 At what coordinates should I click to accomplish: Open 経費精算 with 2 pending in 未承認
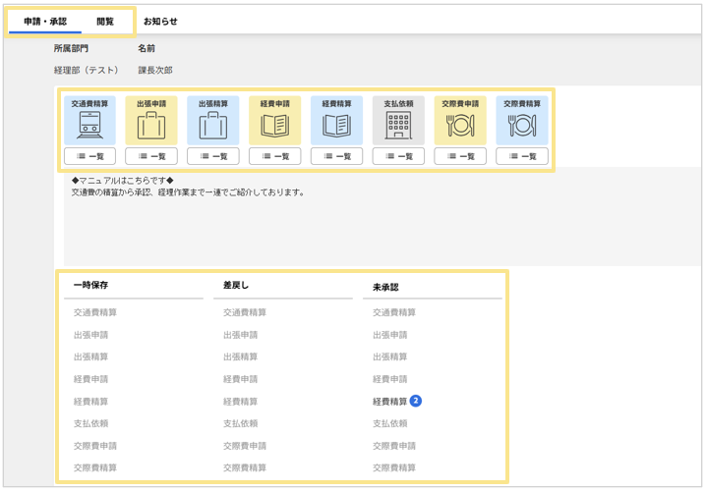[390, 402]
